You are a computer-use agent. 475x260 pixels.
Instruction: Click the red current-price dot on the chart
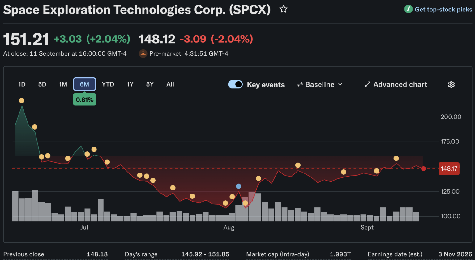(423, 168)
